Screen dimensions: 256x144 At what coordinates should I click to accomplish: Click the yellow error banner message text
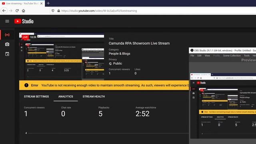[115, 85]
